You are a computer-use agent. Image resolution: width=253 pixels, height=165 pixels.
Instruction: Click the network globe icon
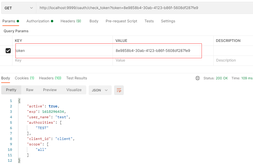[x=198, y=78]
